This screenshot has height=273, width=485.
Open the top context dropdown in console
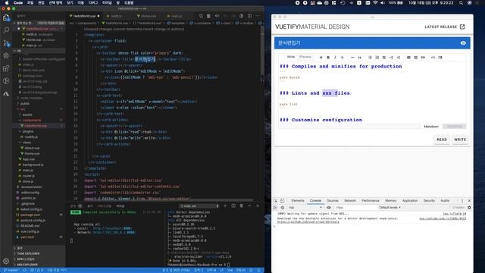click(305, 207)
